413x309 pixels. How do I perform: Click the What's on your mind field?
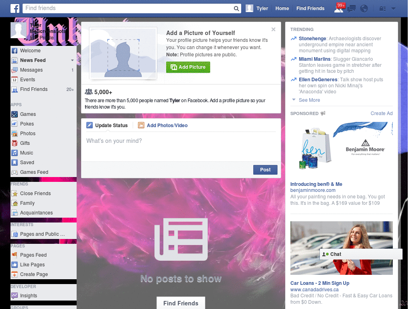[x=181, y=146]
